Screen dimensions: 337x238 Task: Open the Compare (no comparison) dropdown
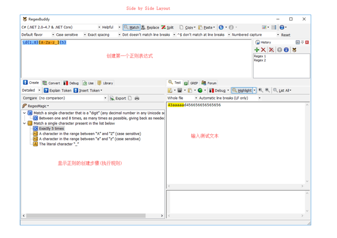pyautogui.click(x=65, y=98)
